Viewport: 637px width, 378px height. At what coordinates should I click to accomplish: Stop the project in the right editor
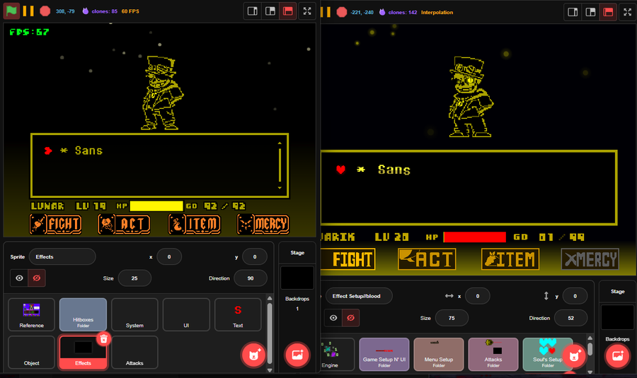pos(342,12)
